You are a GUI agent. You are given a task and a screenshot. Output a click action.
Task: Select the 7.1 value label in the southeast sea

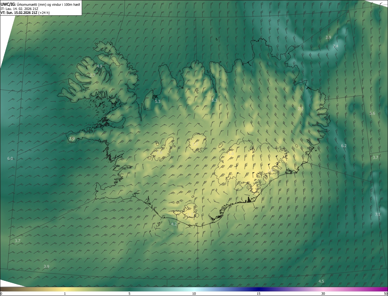coord(378,214)
